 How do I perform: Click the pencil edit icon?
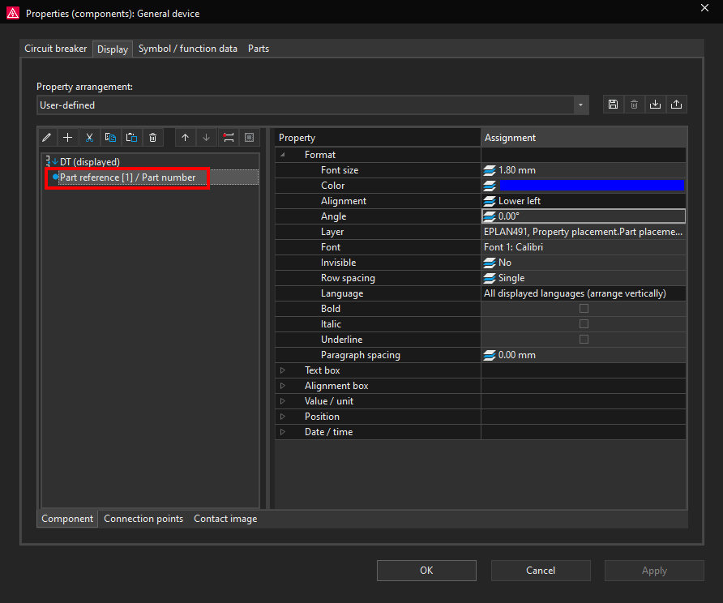click(x=47, y=138)
